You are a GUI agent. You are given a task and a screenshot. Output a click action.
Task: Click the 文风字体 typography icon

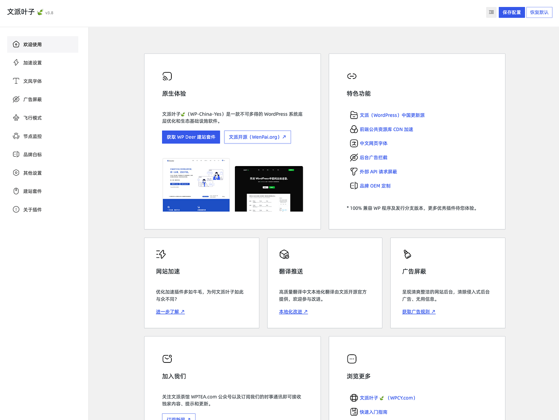[16, 81]
